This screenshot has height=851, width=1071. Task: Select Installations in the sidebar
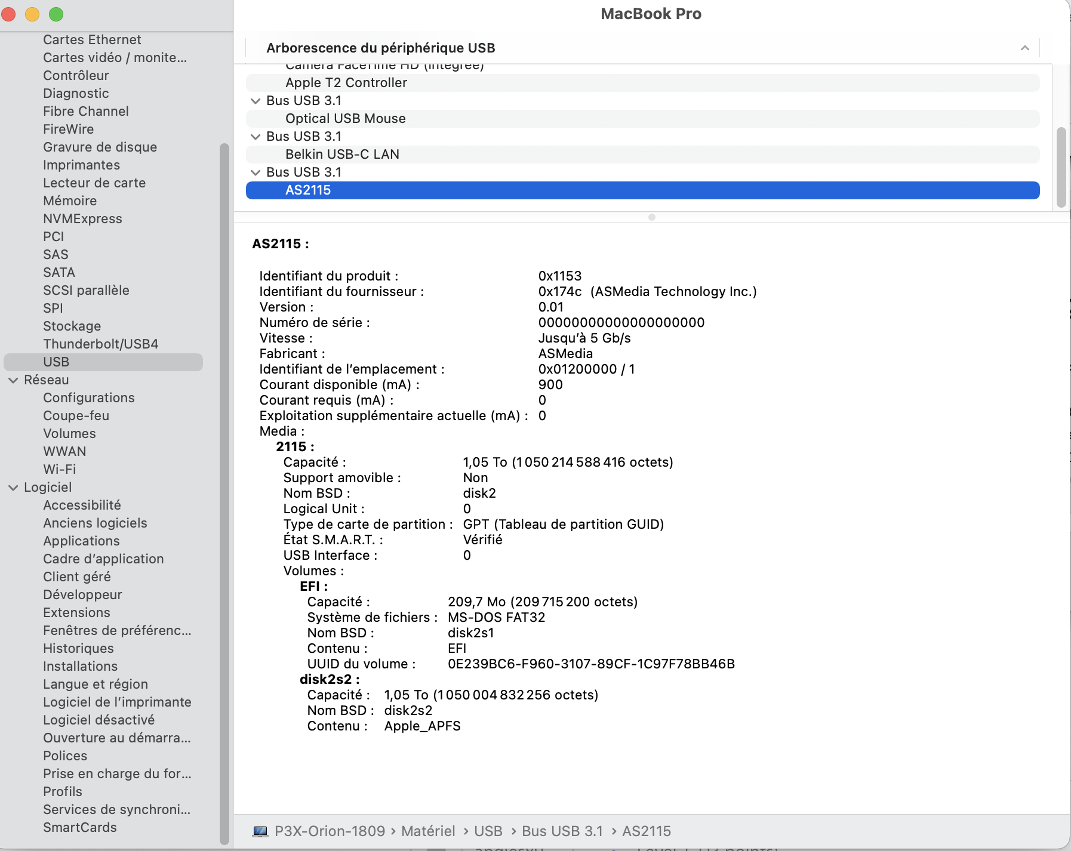pyautogui.click(x=80, y=667)
